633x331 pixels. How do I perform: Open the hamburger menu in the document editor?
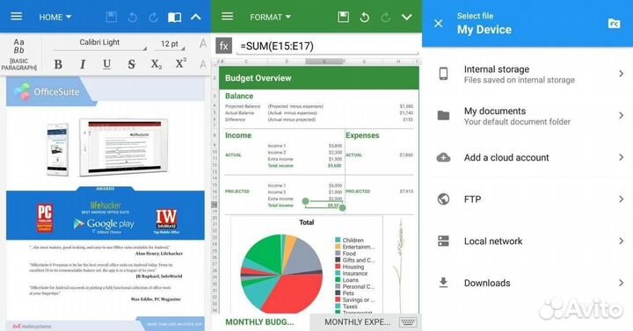click(x=17, y=17)
